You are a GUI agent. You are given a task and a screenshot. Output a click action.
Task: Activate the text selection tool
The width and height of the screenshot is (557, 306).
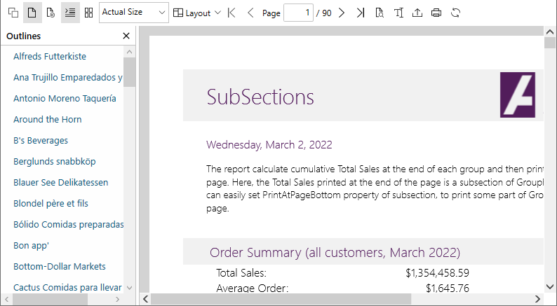pos(398,13)
